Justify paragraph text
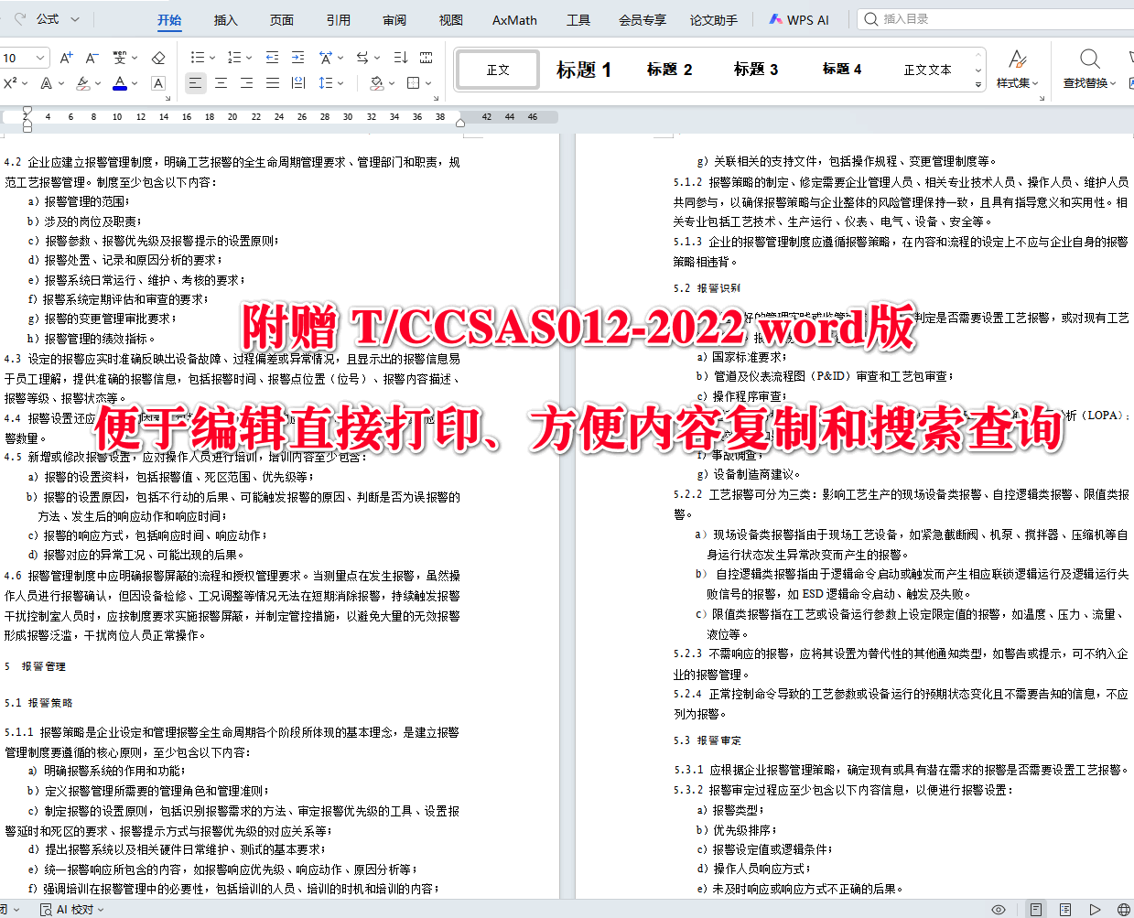 coord(273,83)
